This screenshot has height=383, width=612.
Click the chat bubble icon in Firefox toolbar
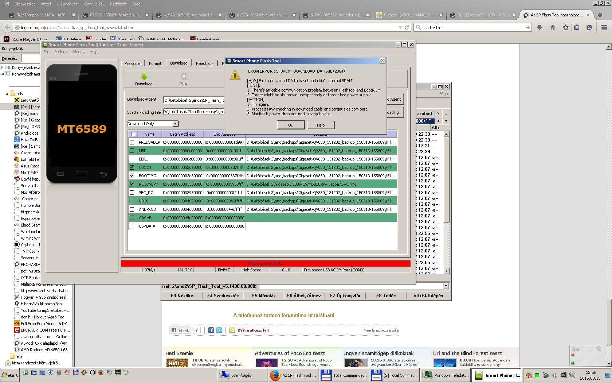(x=589, y=27)
